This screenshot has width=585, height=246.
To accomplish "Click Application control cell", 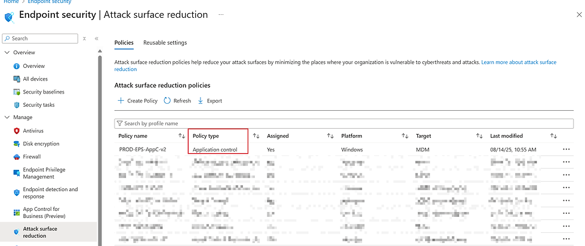I will click(215, 150).
